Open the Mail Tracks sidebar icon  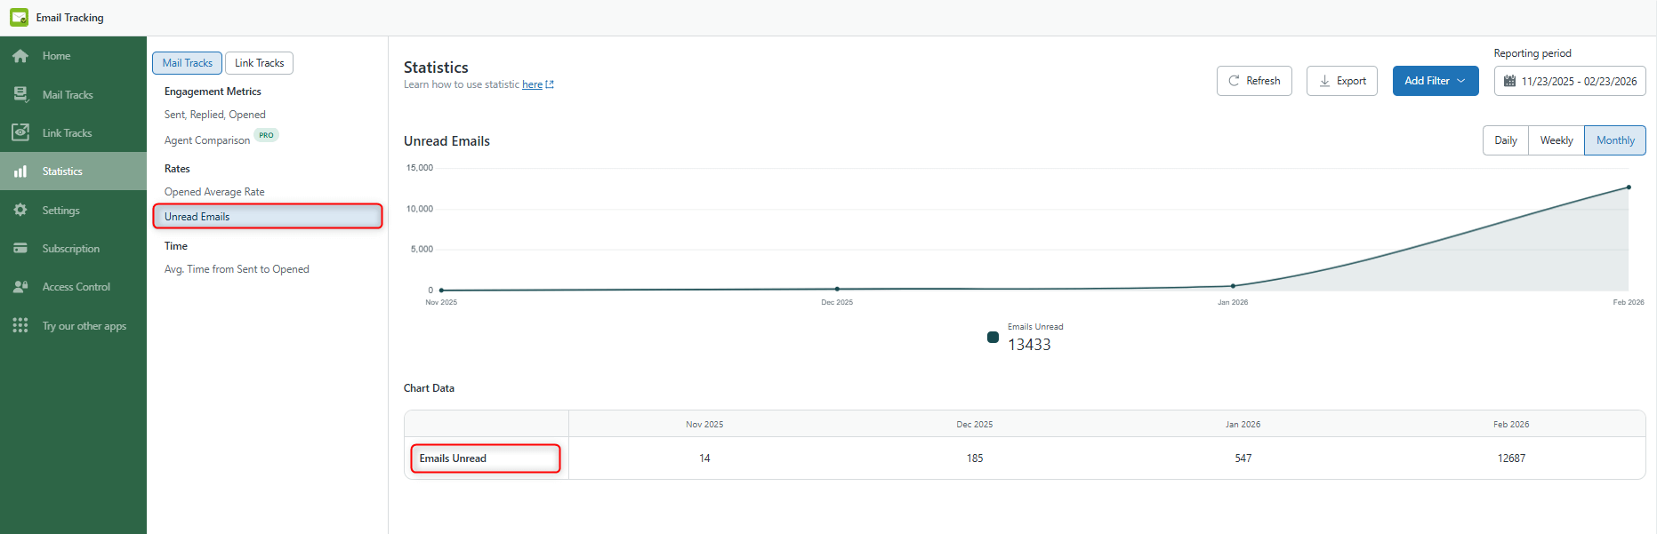[x=20, y=94]
